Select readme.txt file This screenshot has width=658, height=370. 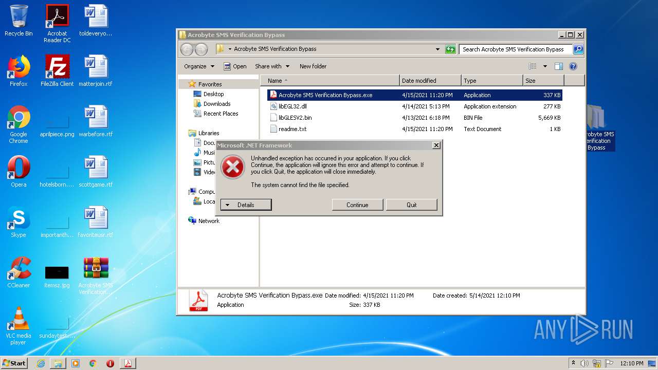[x=415, y=129]
